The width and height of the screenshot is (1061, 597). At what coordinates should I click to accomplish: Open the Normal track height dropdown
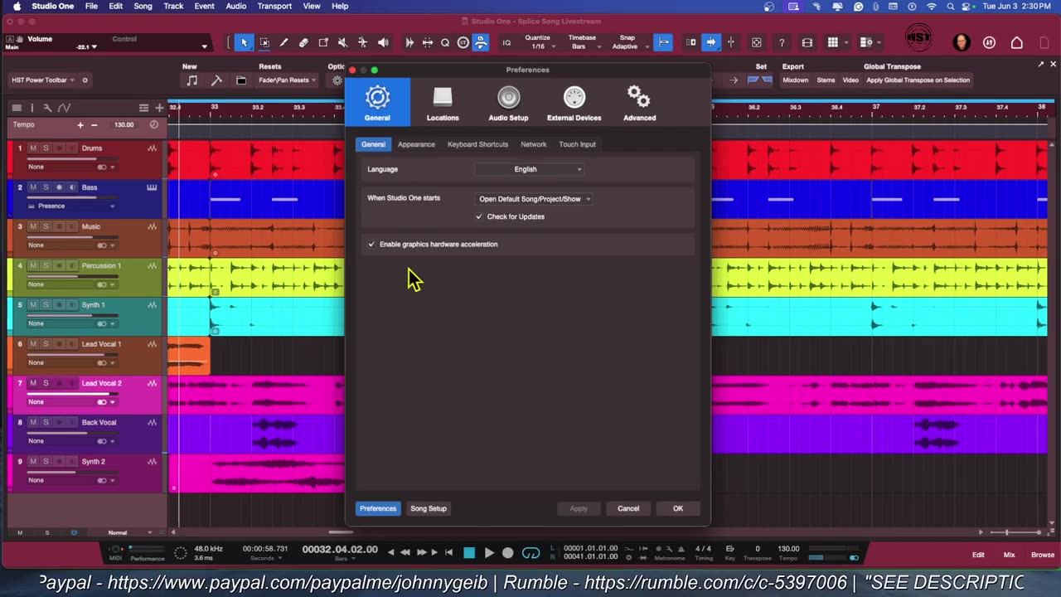pos(130,532)
